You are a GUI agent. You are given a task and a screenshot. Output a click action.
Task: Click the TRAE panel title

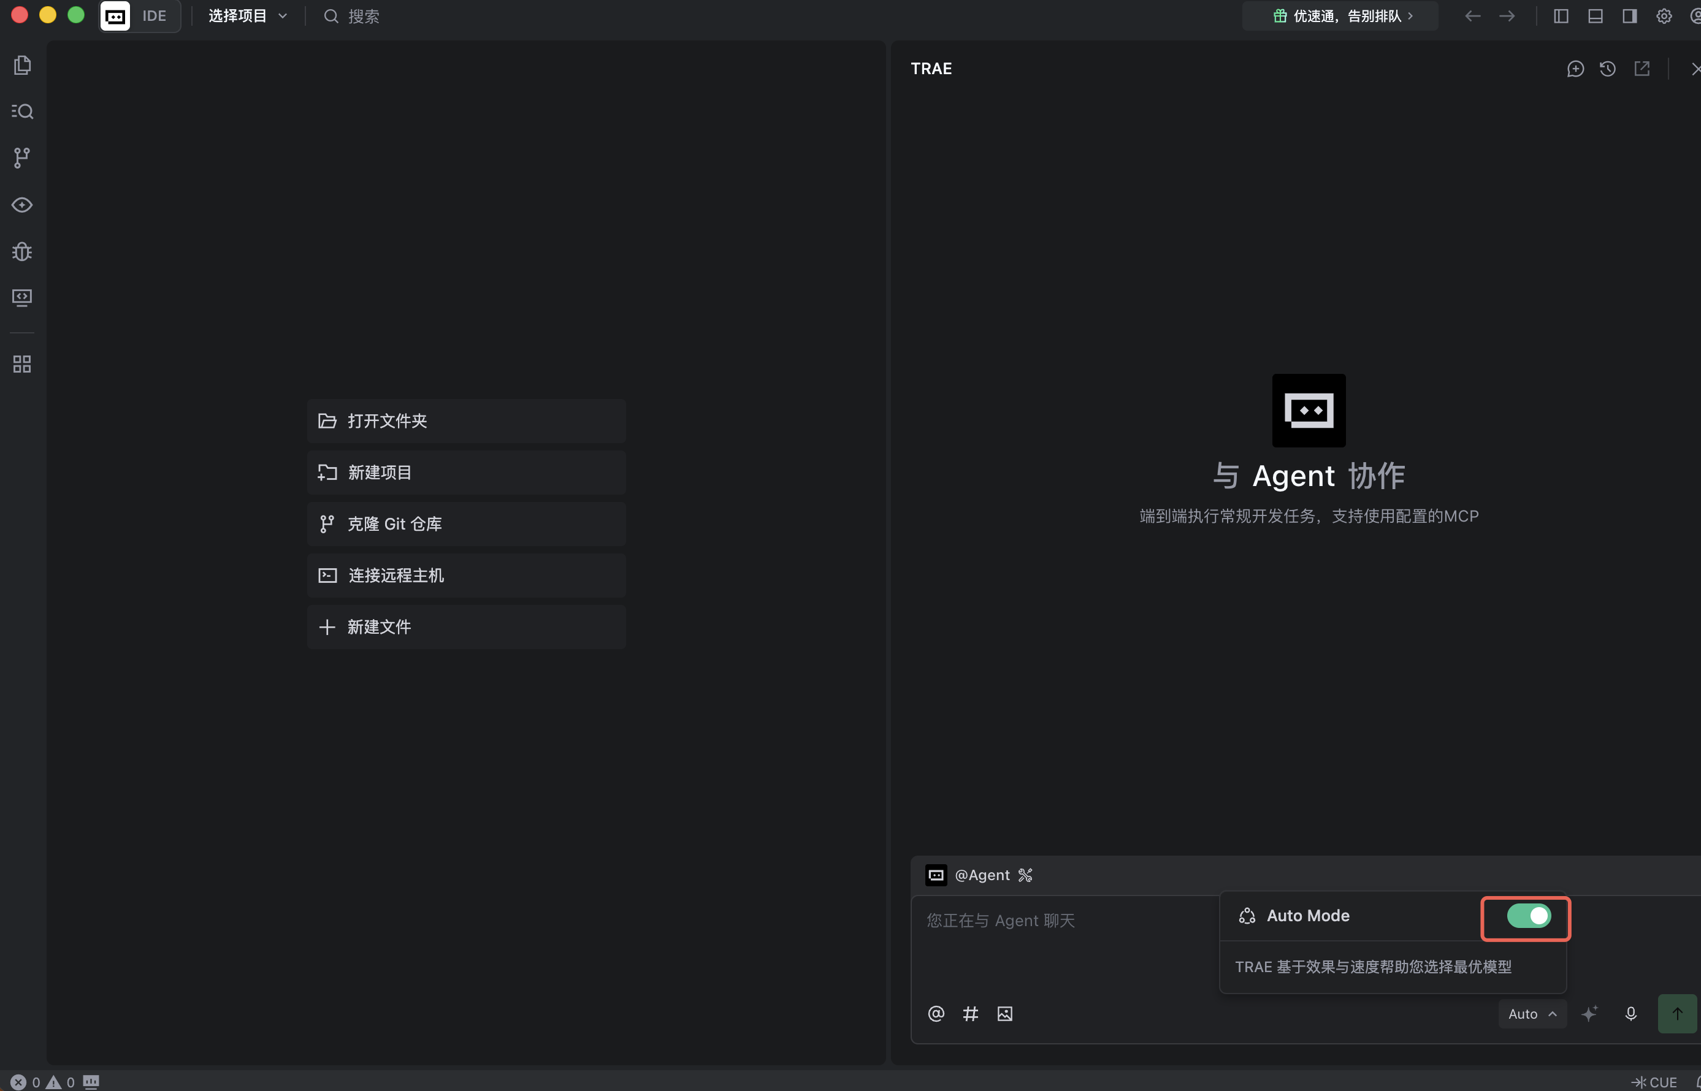pos(931,69)
